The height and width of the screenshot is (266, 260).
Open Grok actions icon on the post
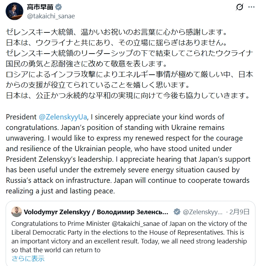[240, 7]
